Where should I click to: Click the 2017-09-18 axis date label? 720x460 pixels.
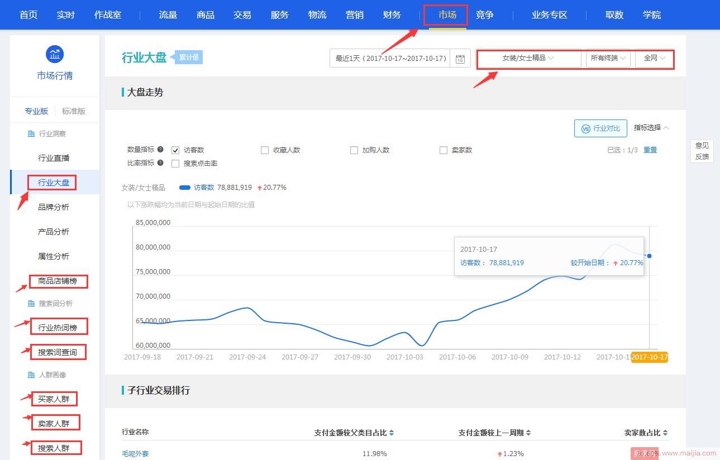(142, 357)
